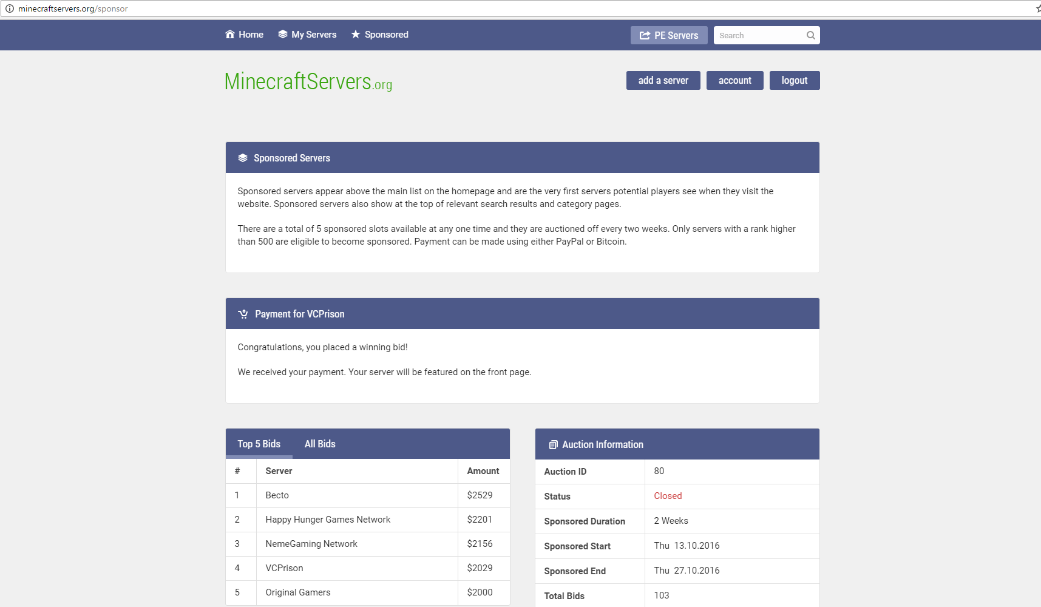Click the Sponsored Servers panel title

(292, 158)
